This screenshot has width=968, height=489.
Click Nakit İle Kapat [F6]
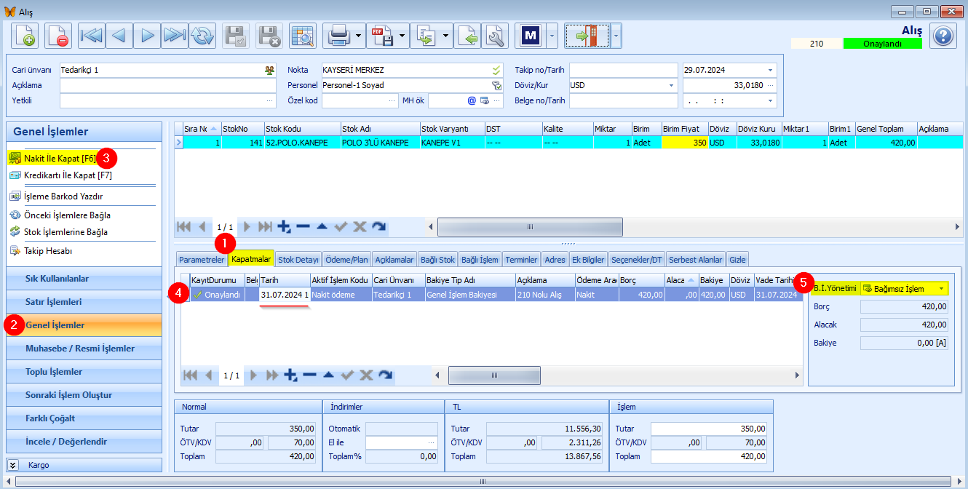60,158
